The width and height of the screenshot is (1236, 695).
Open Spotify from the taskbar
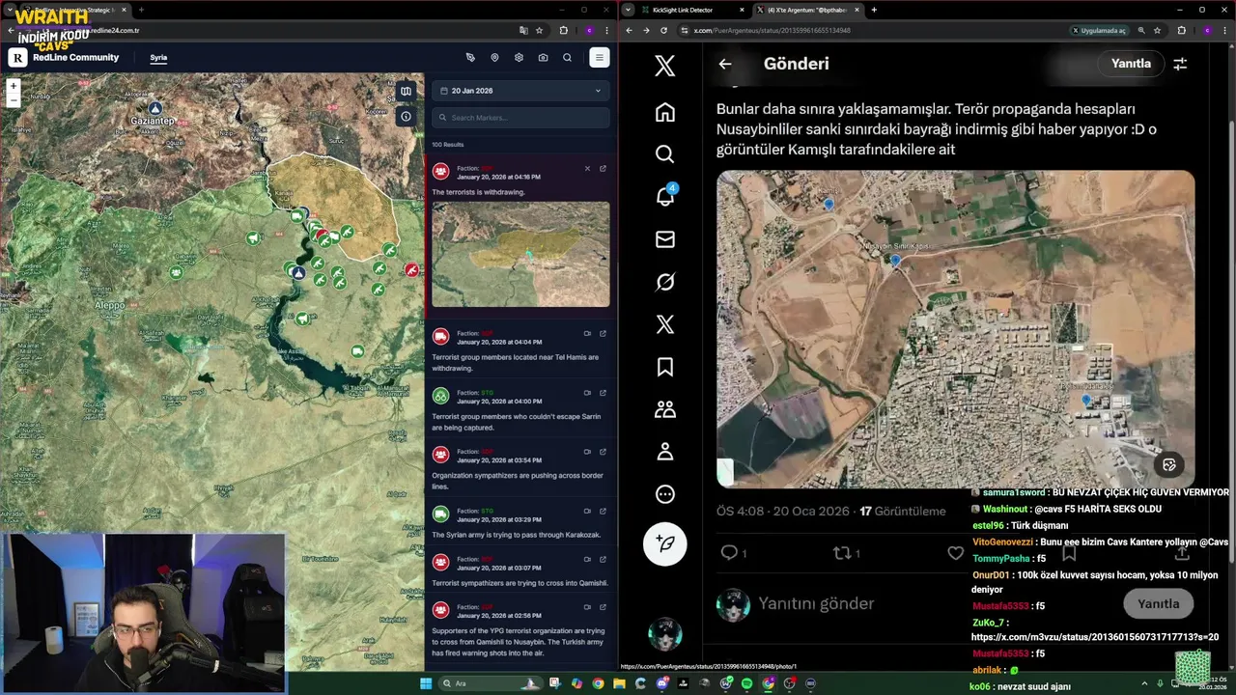pyautogui.click(x=747, y=683)
